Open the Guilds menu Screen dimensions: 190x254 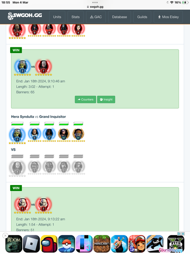[142, 17]
